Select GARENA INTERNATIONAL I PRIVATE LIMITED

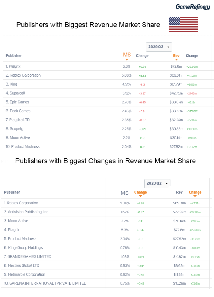(45, 283)
